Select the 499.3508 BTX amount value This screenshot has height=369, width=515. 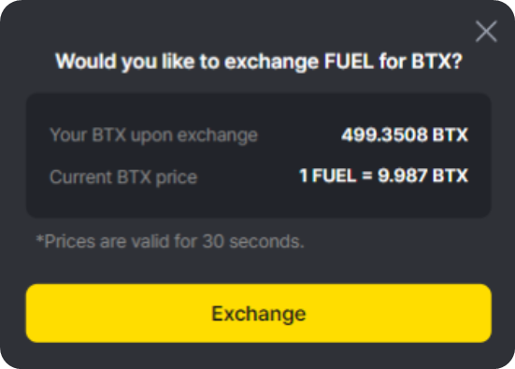(x=405, y=135)
